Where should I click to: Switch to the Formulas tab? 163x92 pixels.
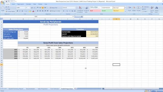pyautogui.click(x=28, y=4)
